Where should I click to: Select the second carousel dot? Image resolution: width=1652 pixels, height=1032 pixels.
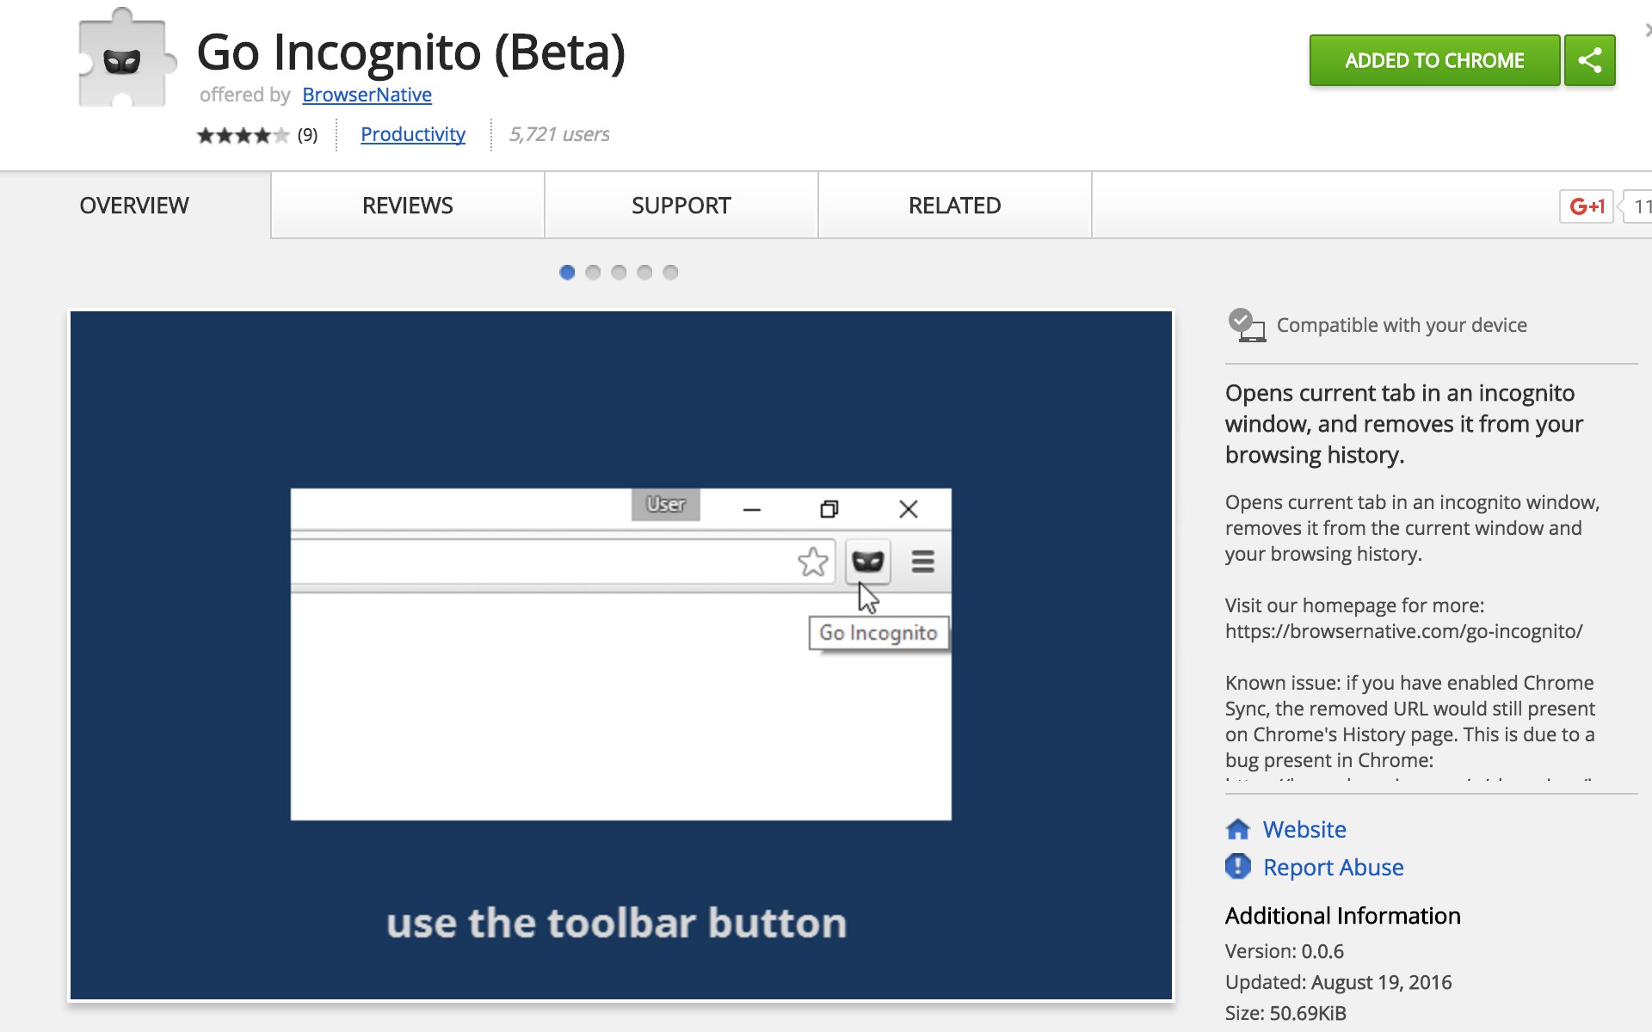[x=593, y=273]
